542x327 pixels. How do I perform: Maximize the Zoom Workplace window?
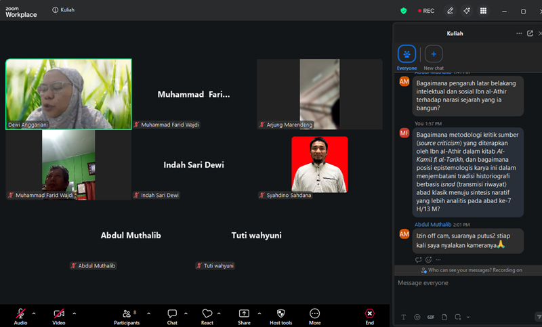pyautogui.click(x=523, y=12)
